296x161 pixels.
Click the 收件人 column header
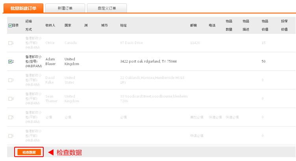pyautogui.click(x=50, y=25)
